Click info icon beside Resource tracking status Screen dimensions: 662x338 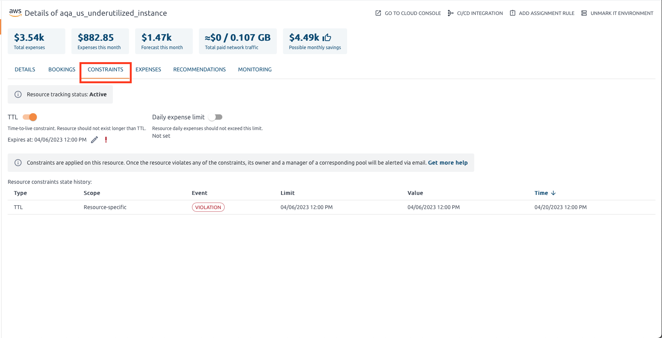tap(18, 94)
